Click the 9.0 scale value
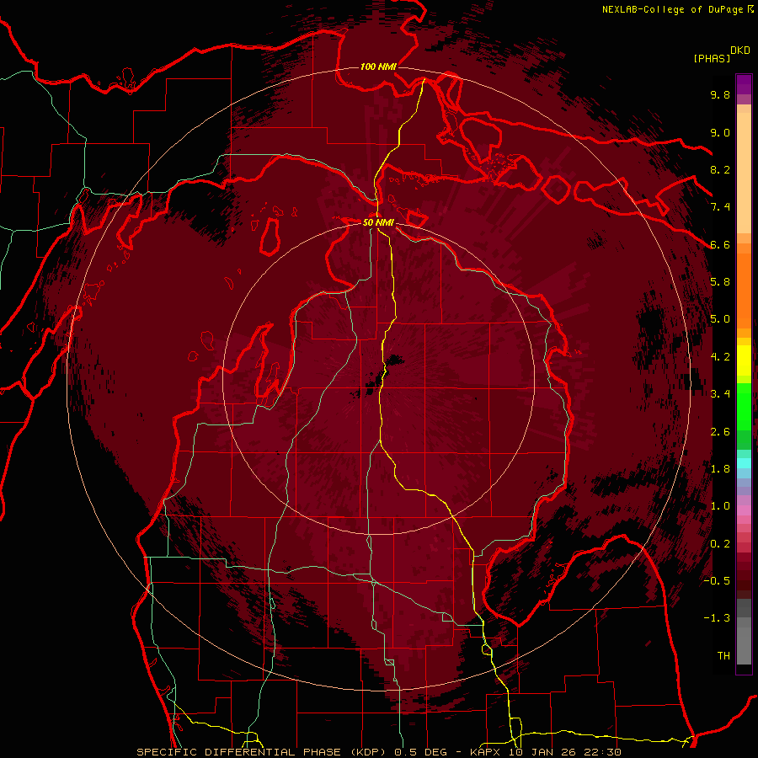Image resolution: width=758 pixels, height=758 pixels. 720,132
